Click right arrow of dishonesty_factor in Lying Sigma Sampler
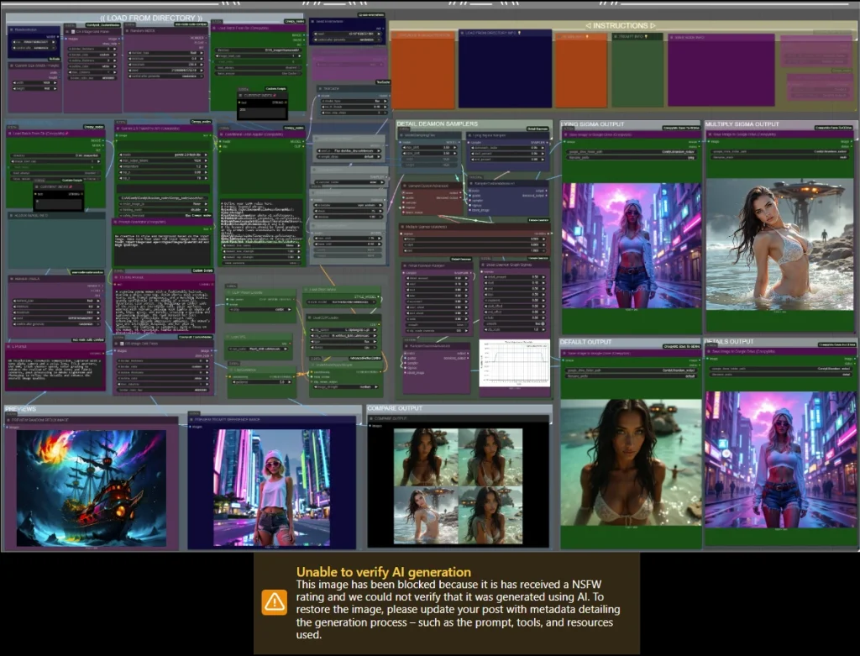This screenshot has height=656, width=860. tap(543, 148)
